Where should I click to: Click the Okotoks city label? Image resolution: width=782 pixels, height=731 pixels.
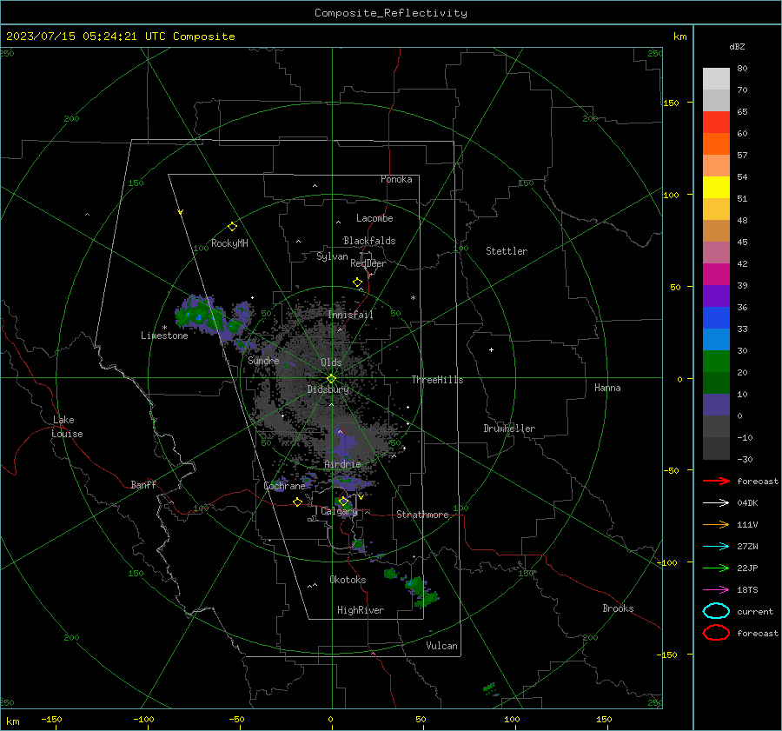[348, 579]
